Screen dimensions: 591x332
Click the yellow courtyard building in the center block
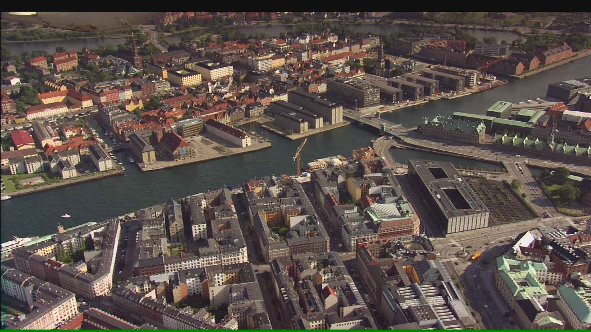click(x=274, y=217)
